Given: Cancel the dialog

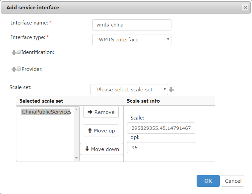Looking at the screenshot, I should [232, 181].
